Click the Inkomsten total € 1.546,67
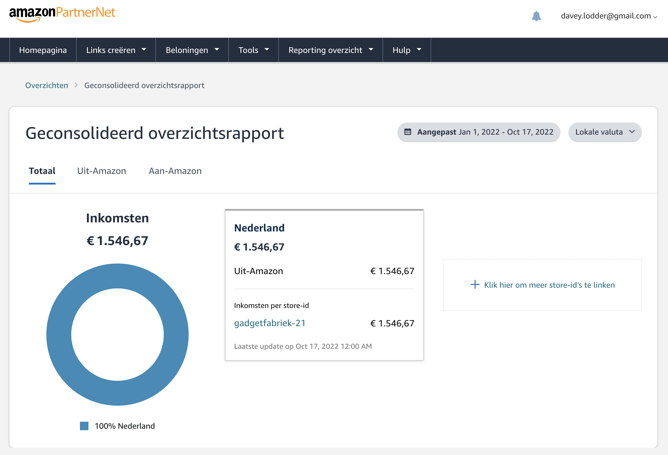The image size is (668, 455). (117, 241)
